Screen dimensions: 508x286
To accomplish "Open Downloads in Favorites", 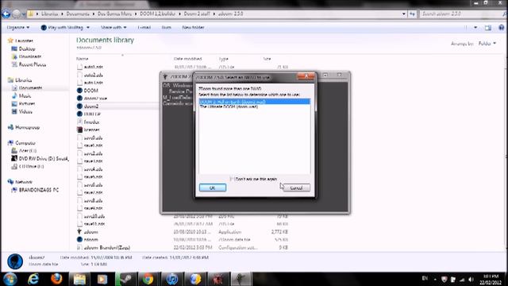I will (x=30, y=56).
